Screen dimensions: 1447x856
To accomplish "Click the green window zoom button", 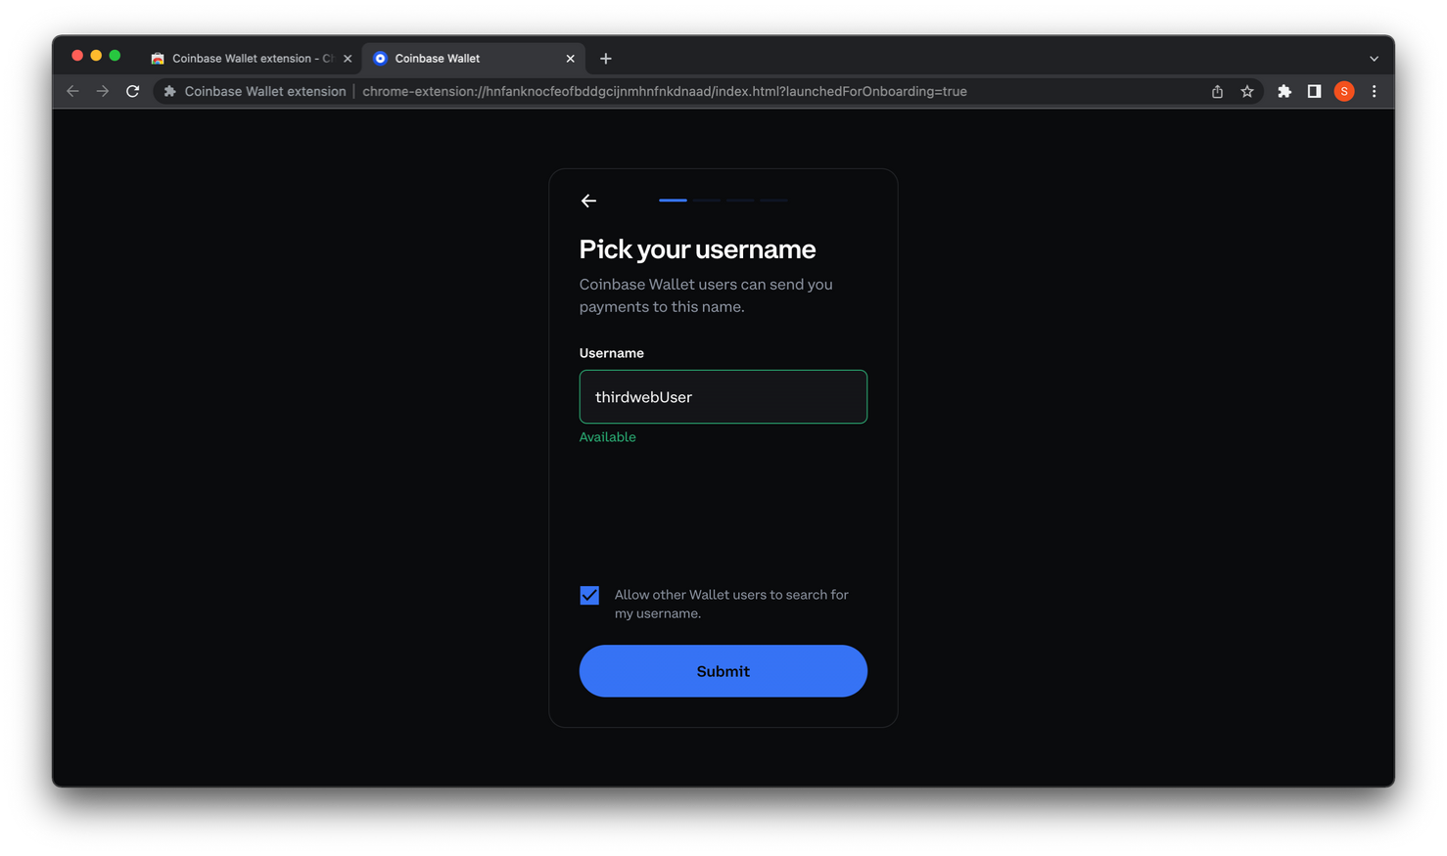I will [115, 56].
